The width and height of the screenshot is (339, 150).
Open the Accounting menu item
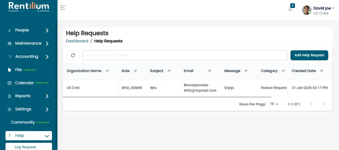pyautogui.click(x=28, y=57)
